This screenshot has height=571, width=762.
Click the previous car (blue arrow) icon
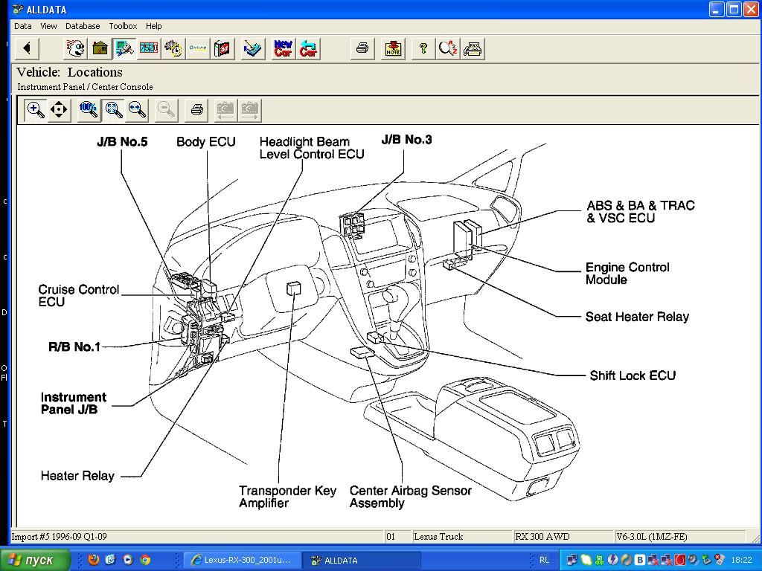[308, 49]
